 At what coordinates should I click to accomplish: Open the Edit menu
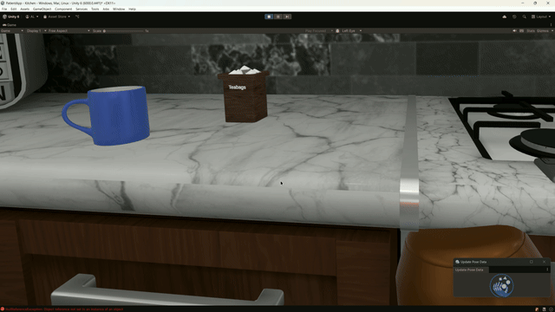(x=14, y=9)
